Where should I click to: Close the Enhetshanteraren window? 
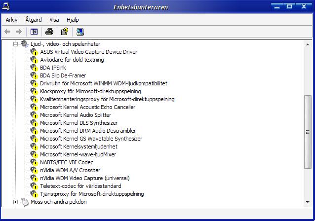[x=304, y=6]
